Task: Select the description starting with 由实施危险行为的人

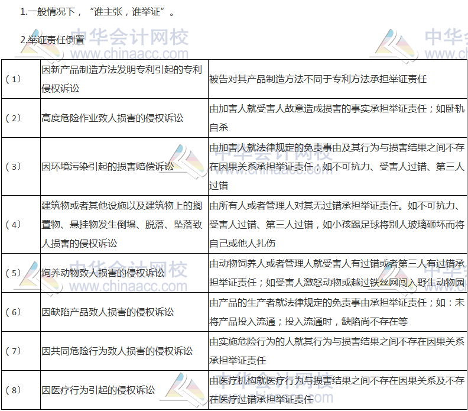Action: tap(336, 351)
